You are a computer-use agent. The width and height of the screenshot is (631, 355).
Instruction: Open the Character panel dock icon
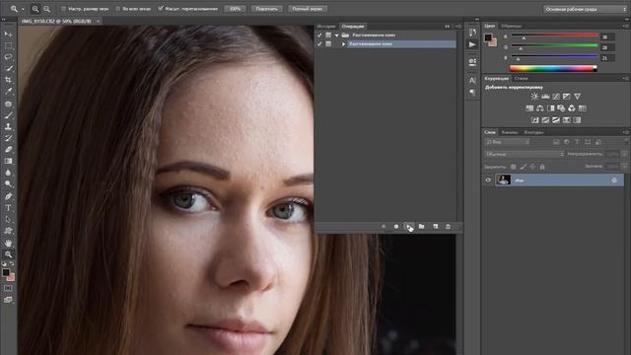[472, 81]
